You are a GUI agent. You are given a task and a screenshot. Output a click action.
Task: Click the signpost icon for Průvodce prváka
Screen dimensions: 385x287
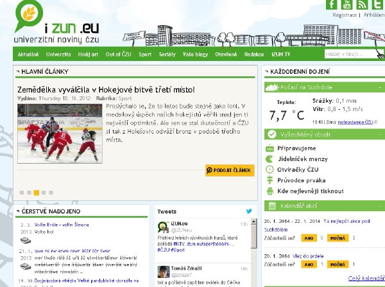(270, 180)
